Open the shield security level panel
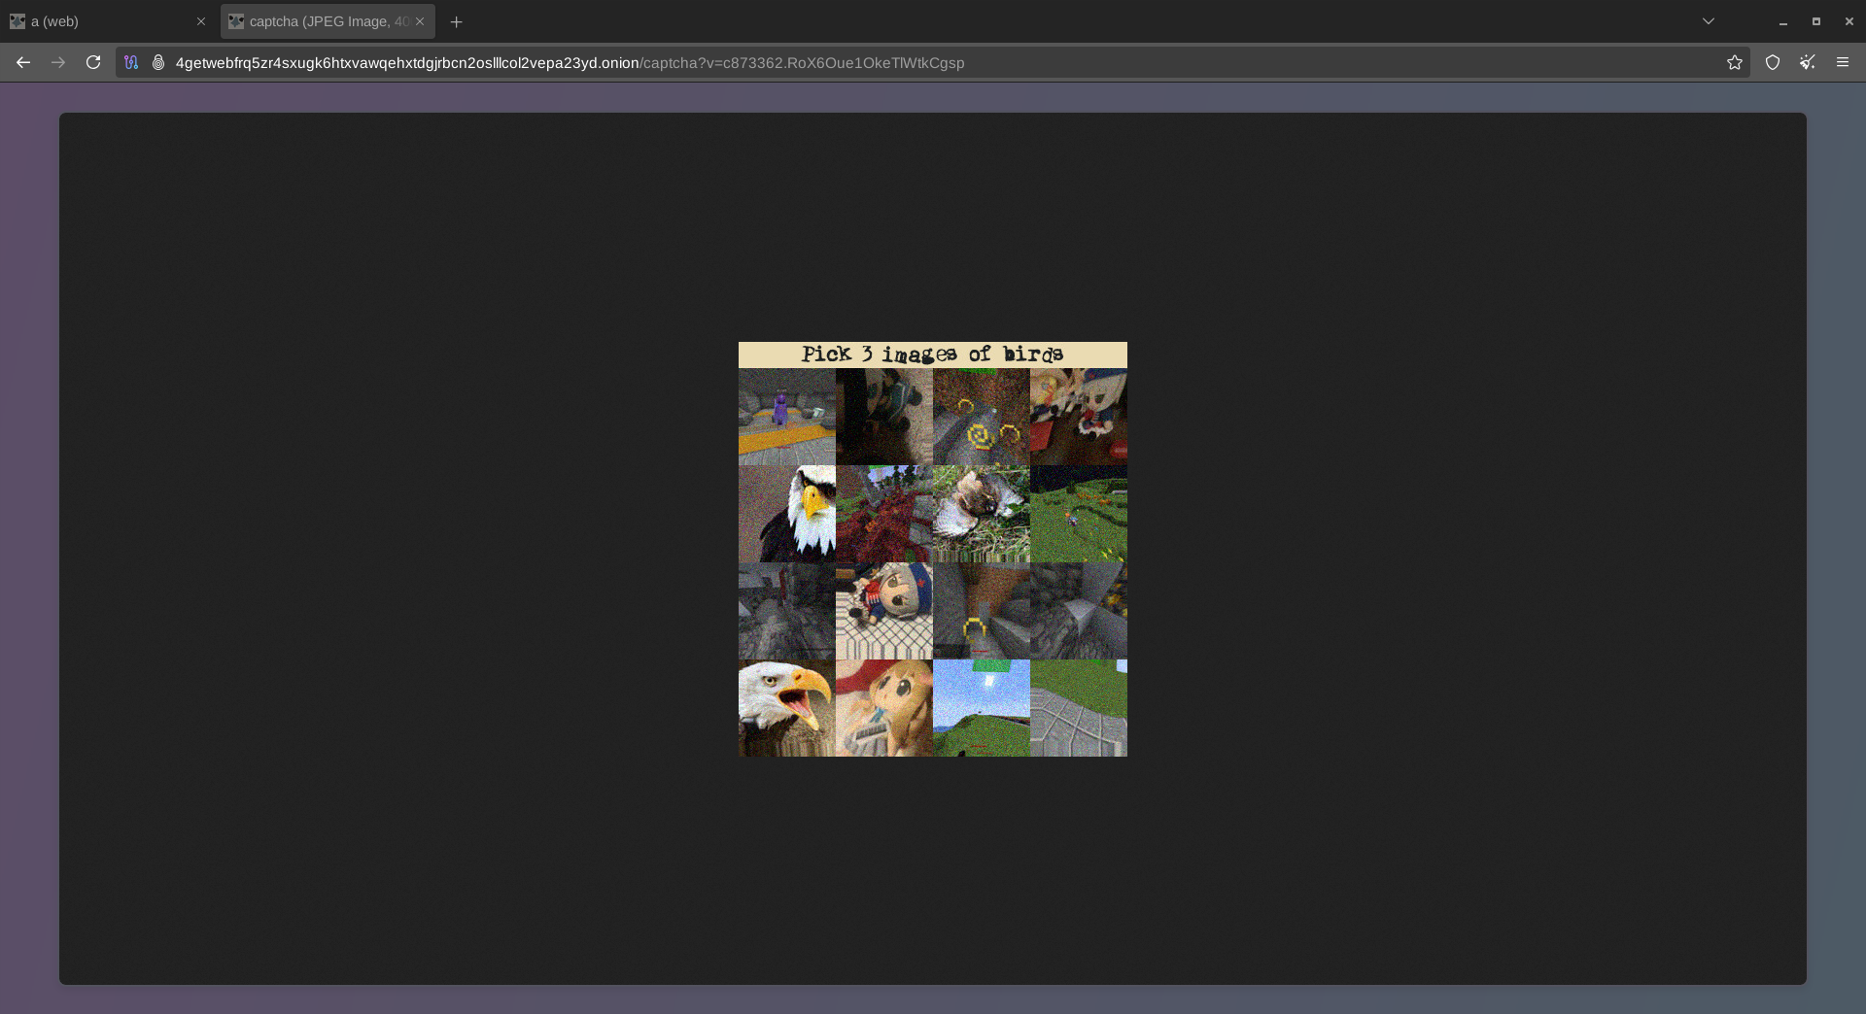The image size is (1866, 1014). pos(1772,62)
